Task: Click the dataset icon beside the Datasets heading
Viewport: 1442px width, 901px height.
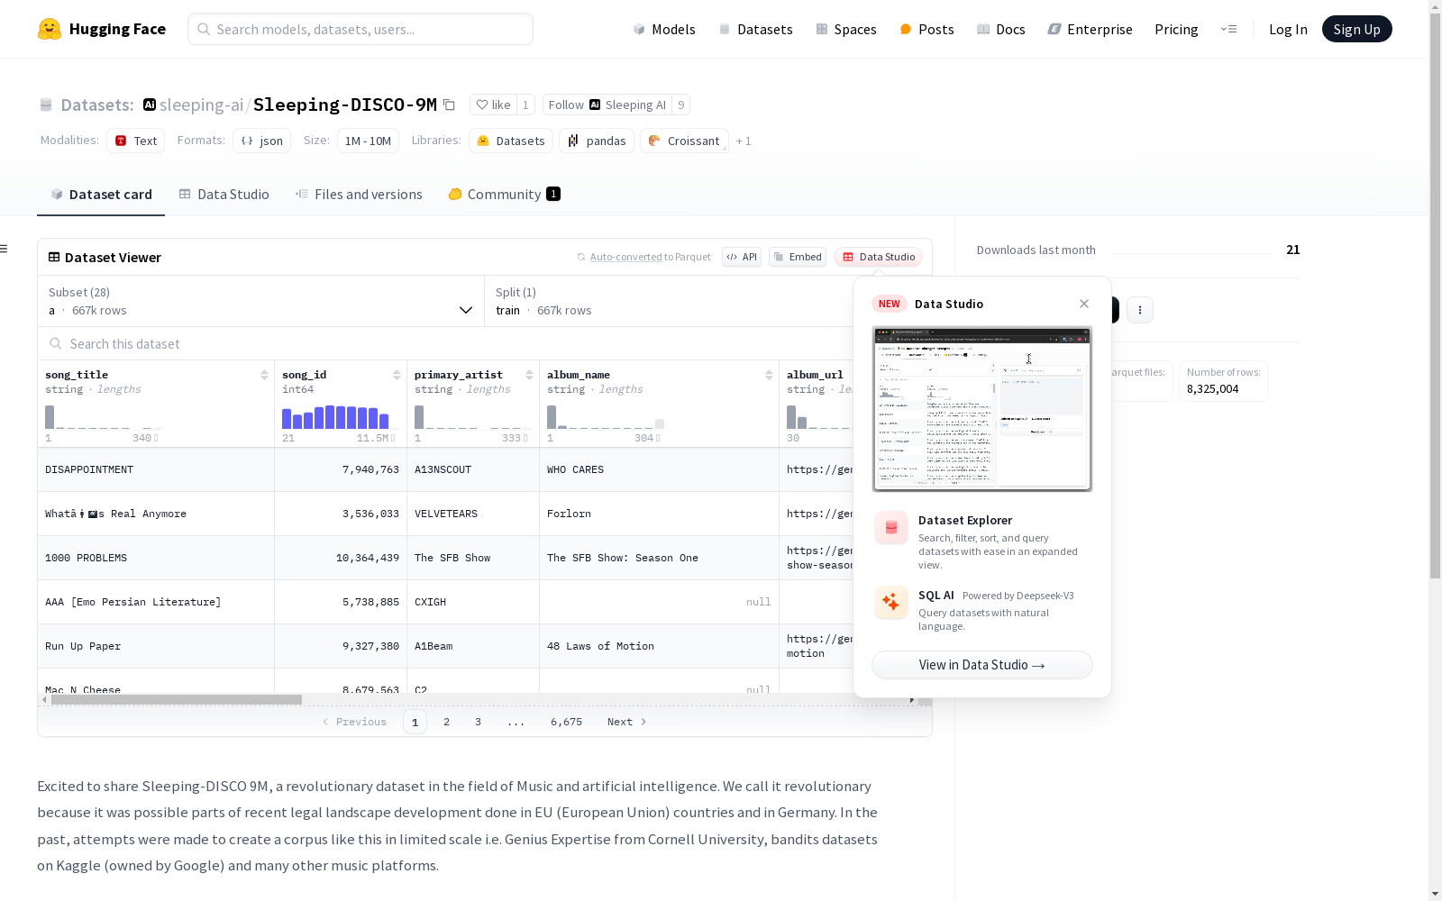Action: click(x=46, y=105)
